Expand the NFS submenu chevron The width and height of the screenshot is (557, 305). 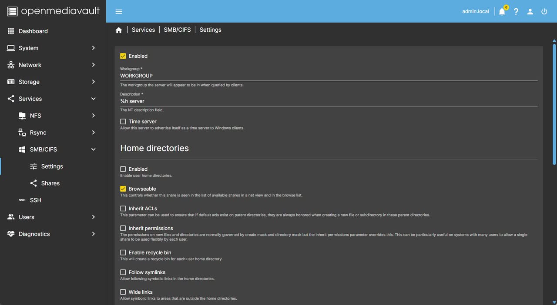93,116
